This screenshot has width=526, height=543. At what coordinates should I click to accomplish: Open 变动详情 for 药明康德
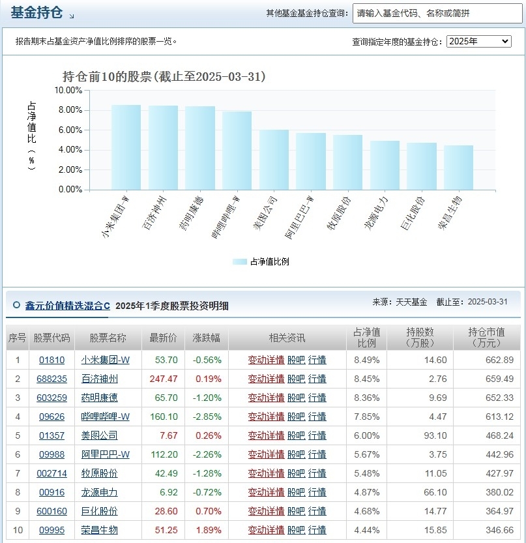(266, 398)
